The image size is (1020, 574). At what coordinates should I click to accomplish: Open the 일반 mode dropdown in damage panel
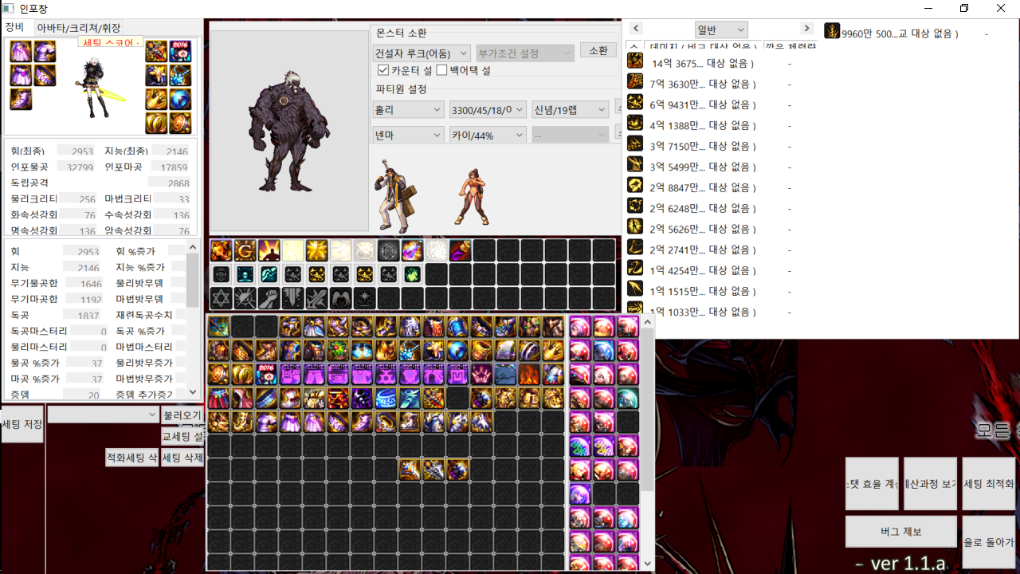(x=721, y=30)
